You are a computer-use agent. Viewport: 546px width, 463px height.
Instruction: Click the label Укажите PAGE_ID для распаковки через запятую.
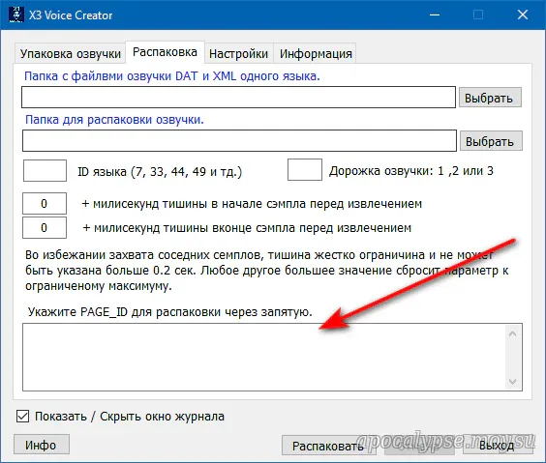click(170, 312)
